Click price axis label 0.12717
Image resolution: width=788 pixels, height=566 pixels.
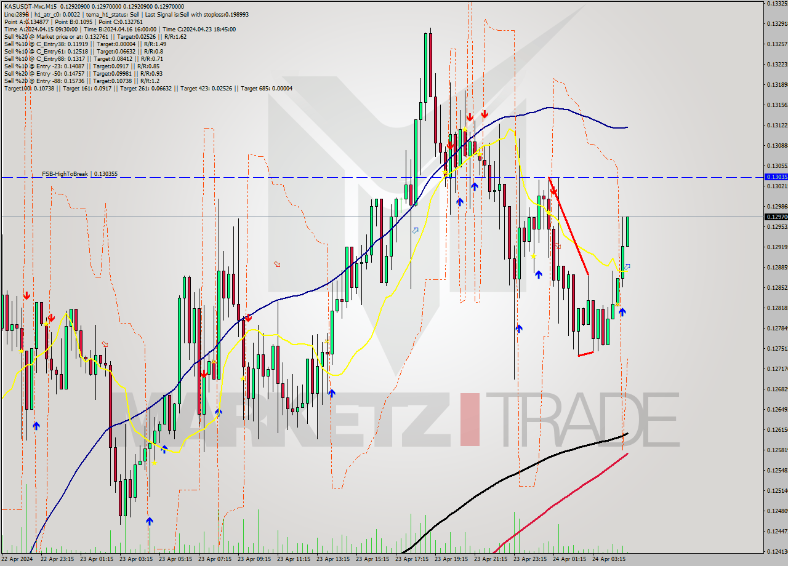pyautogui.click(x=776, y=369)
